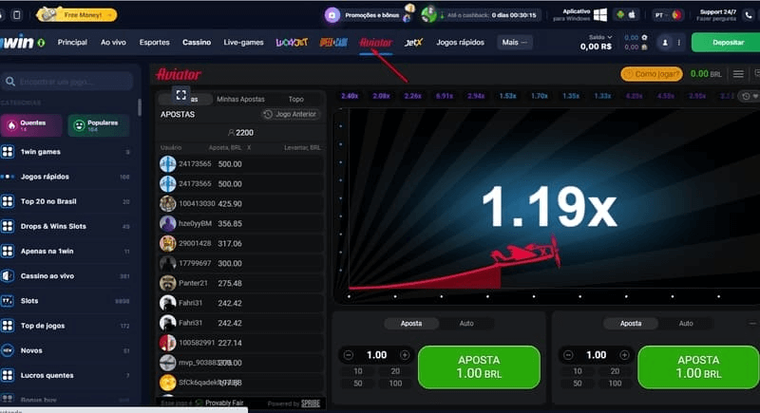Select the Populares category
The width and height of the screenshot is (760, 413).
tap(99, 125)
